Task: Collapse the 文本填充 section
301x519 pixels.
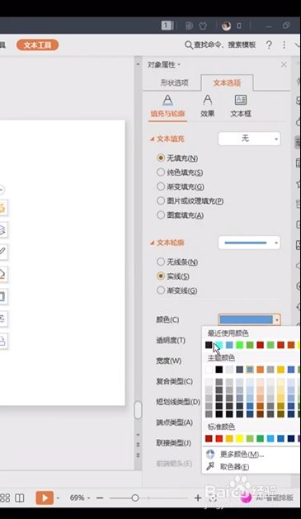Action: [x=153, y=139]
